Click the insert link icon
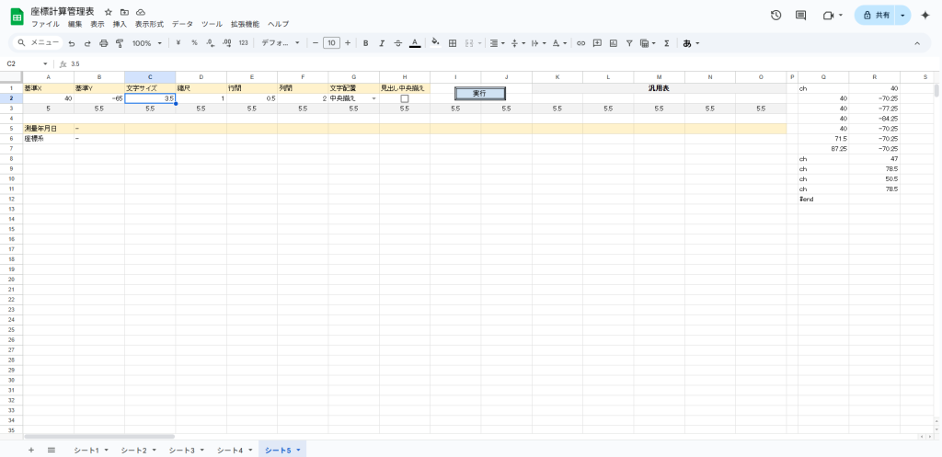 coord(580,43)
